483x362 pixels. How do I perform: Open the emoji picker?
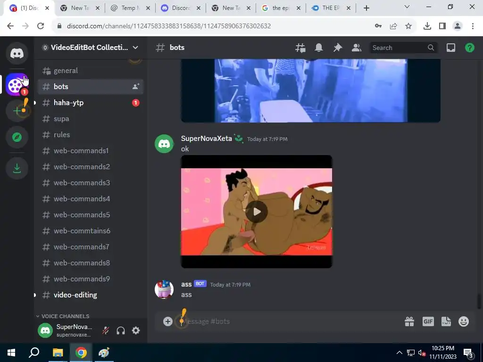coord(464,321)
